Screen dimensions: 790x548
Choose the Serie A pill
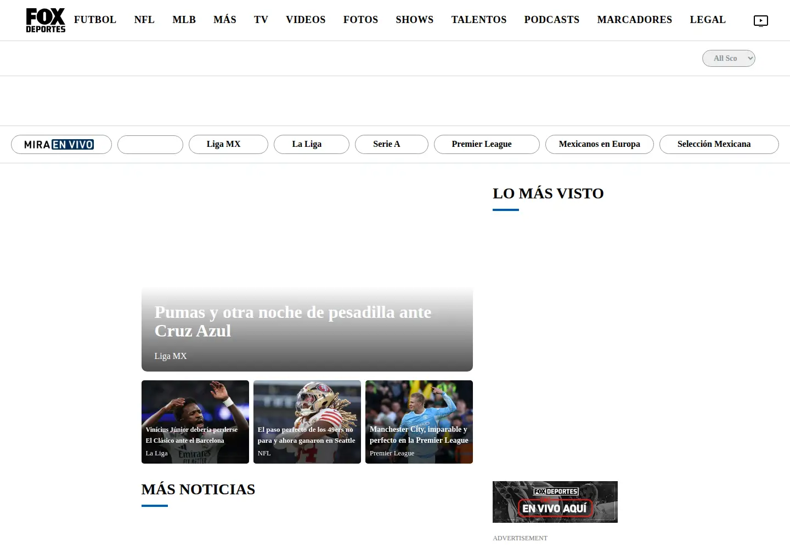click(392, 145)
